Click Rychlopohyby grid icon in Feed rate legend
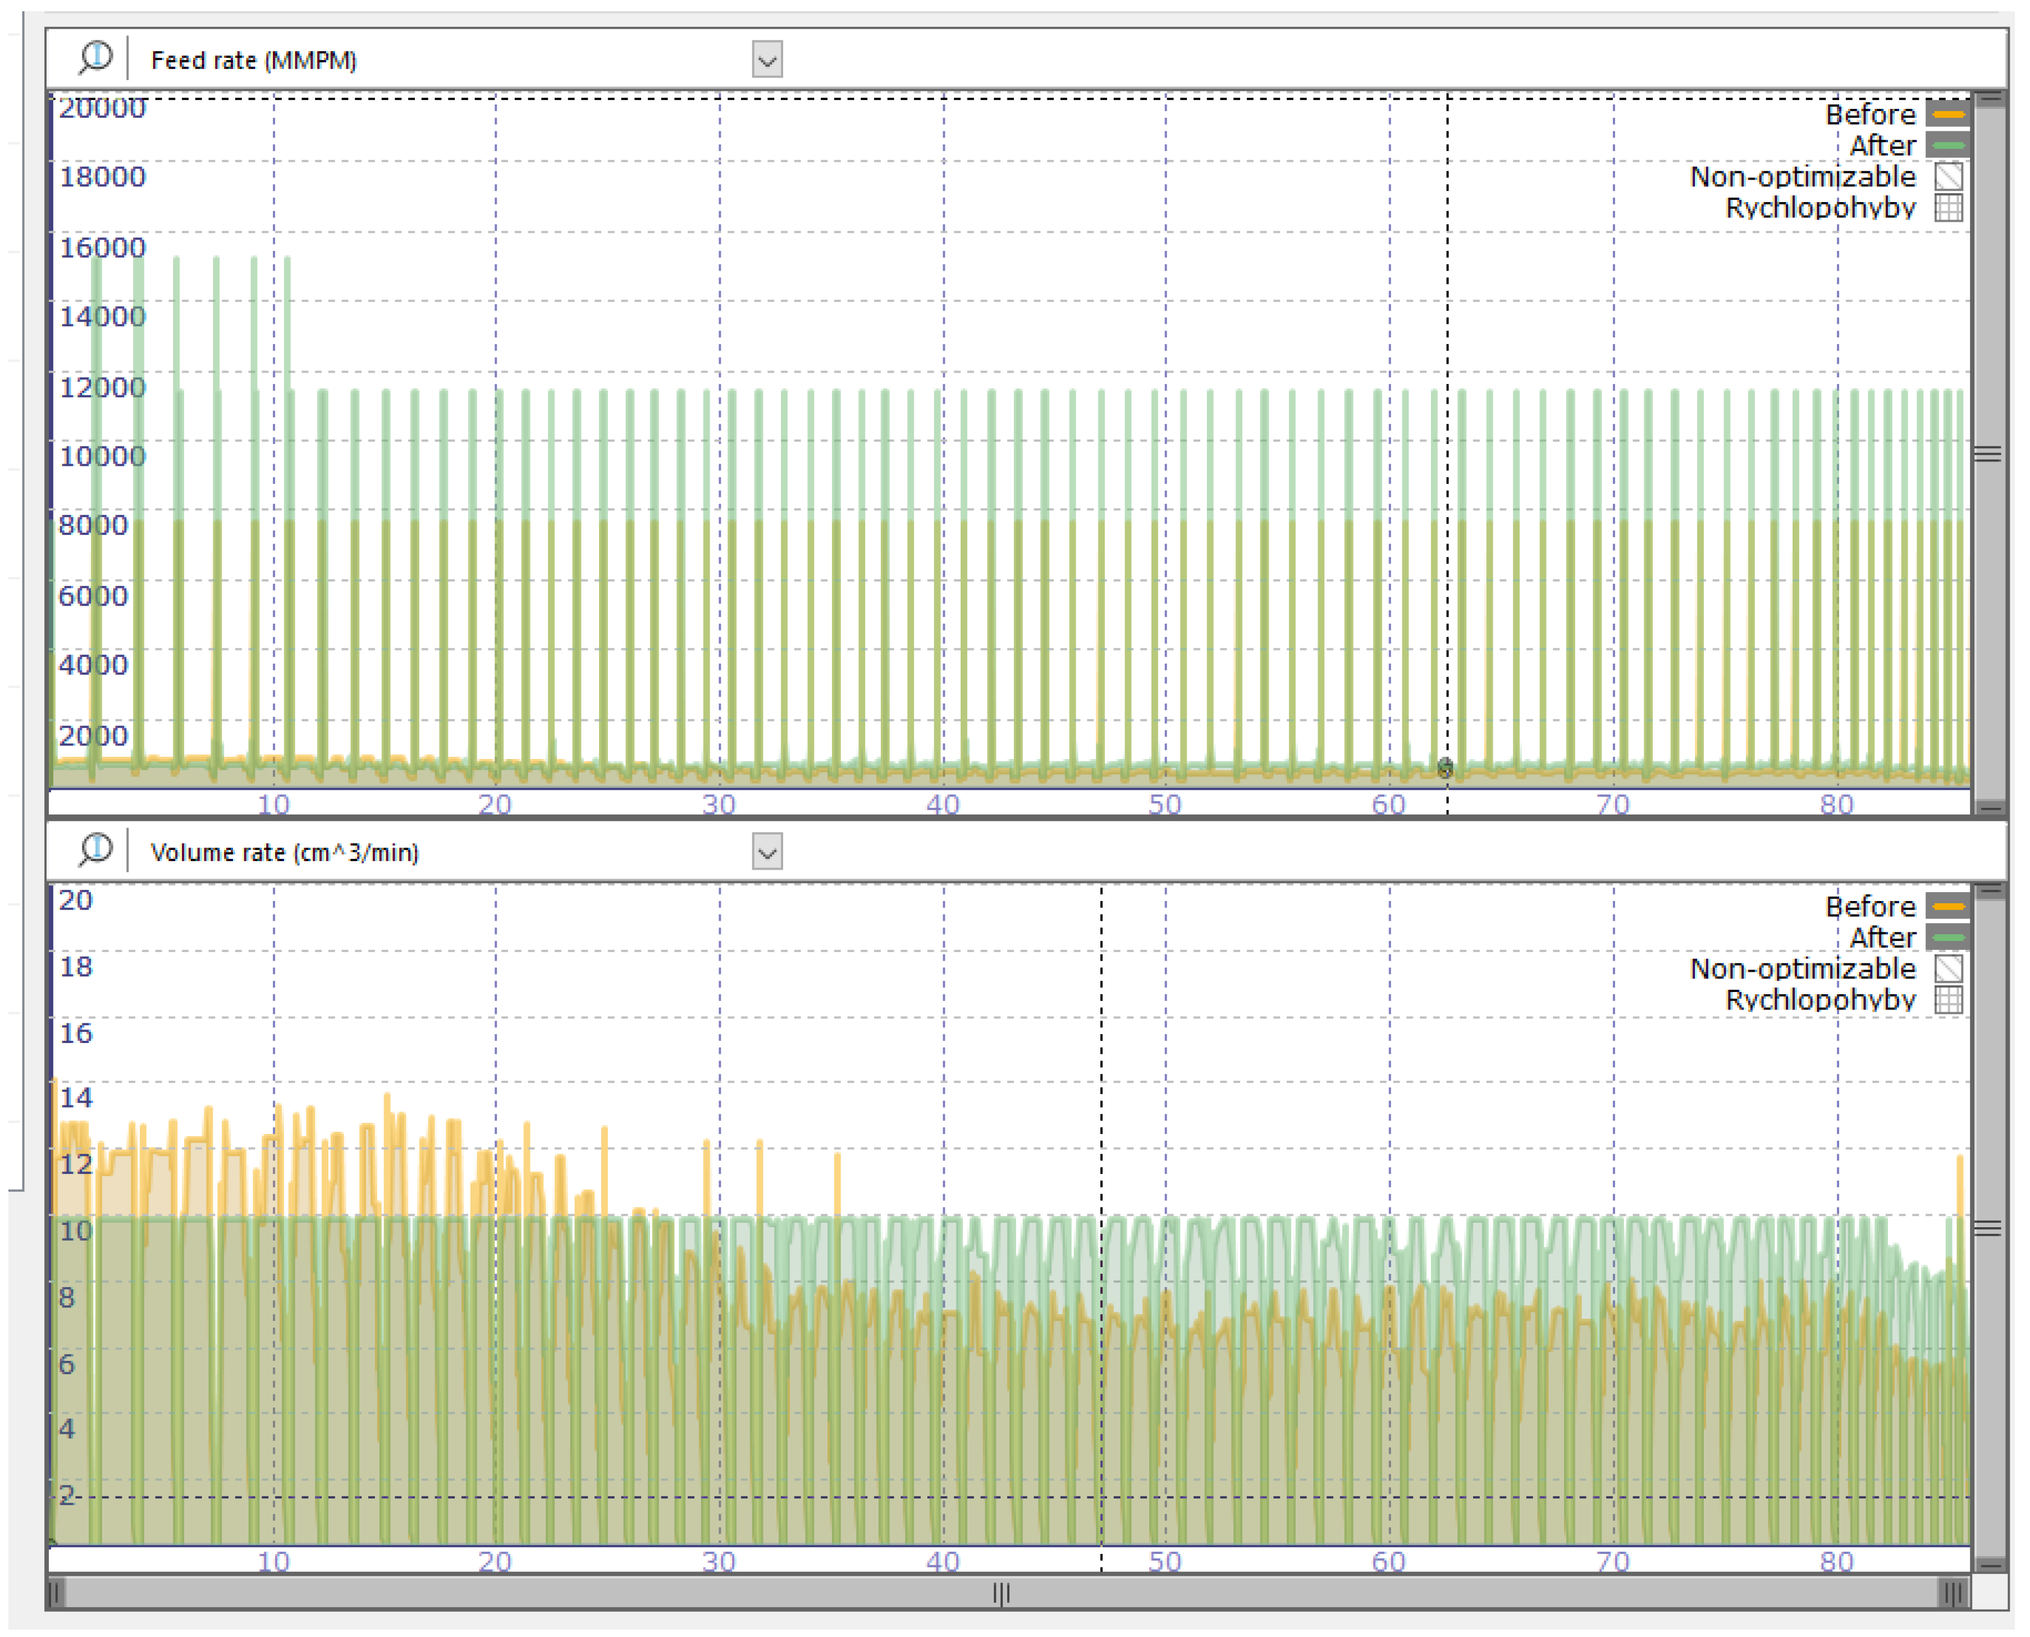 (x=1948, y=208)
